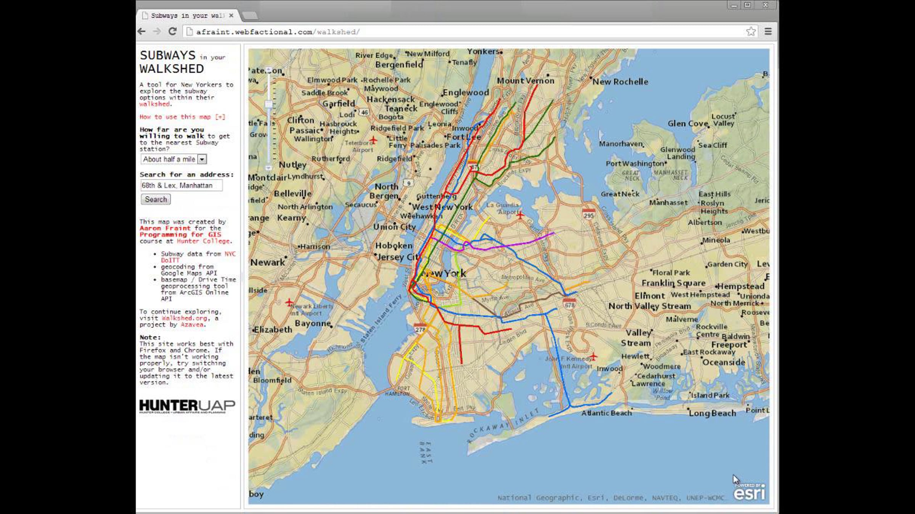Click the zoom-in arrow atop the map slider
Image resolution: width=915 pixels, height=514 pixels.
click(x=269, y=70)
